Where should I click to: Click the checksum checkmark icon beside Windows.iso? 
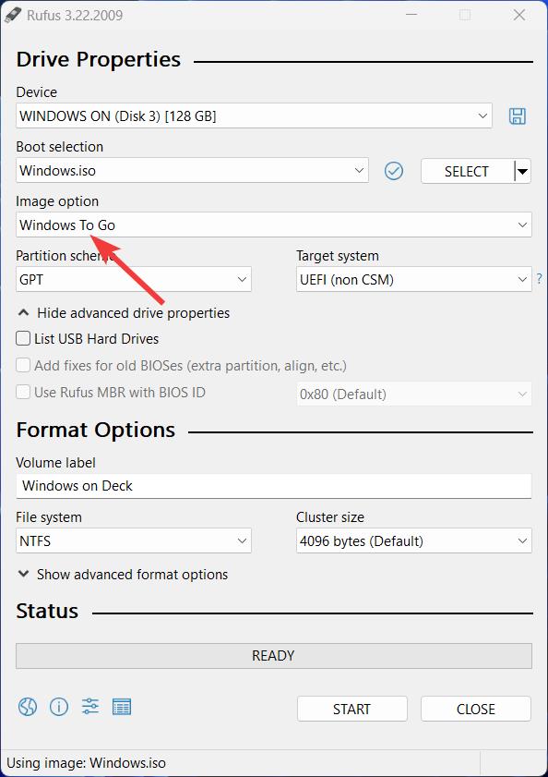pyautogui.click(x=394, y=171)
